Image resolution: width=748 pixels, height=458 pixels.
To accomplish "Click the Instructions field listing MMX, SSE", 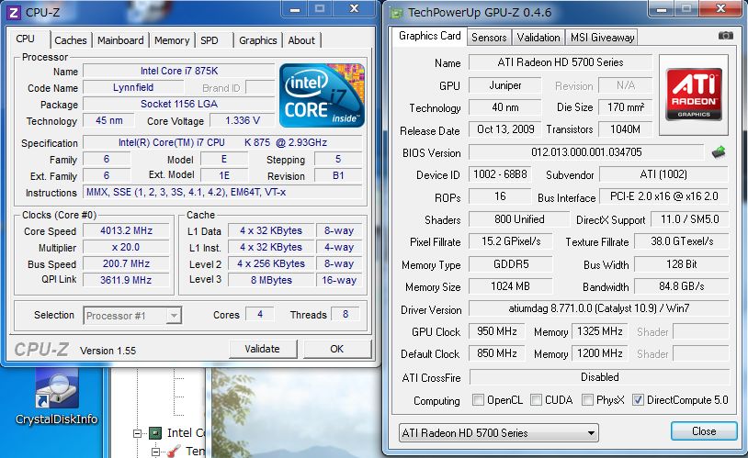I will point(222,192).
